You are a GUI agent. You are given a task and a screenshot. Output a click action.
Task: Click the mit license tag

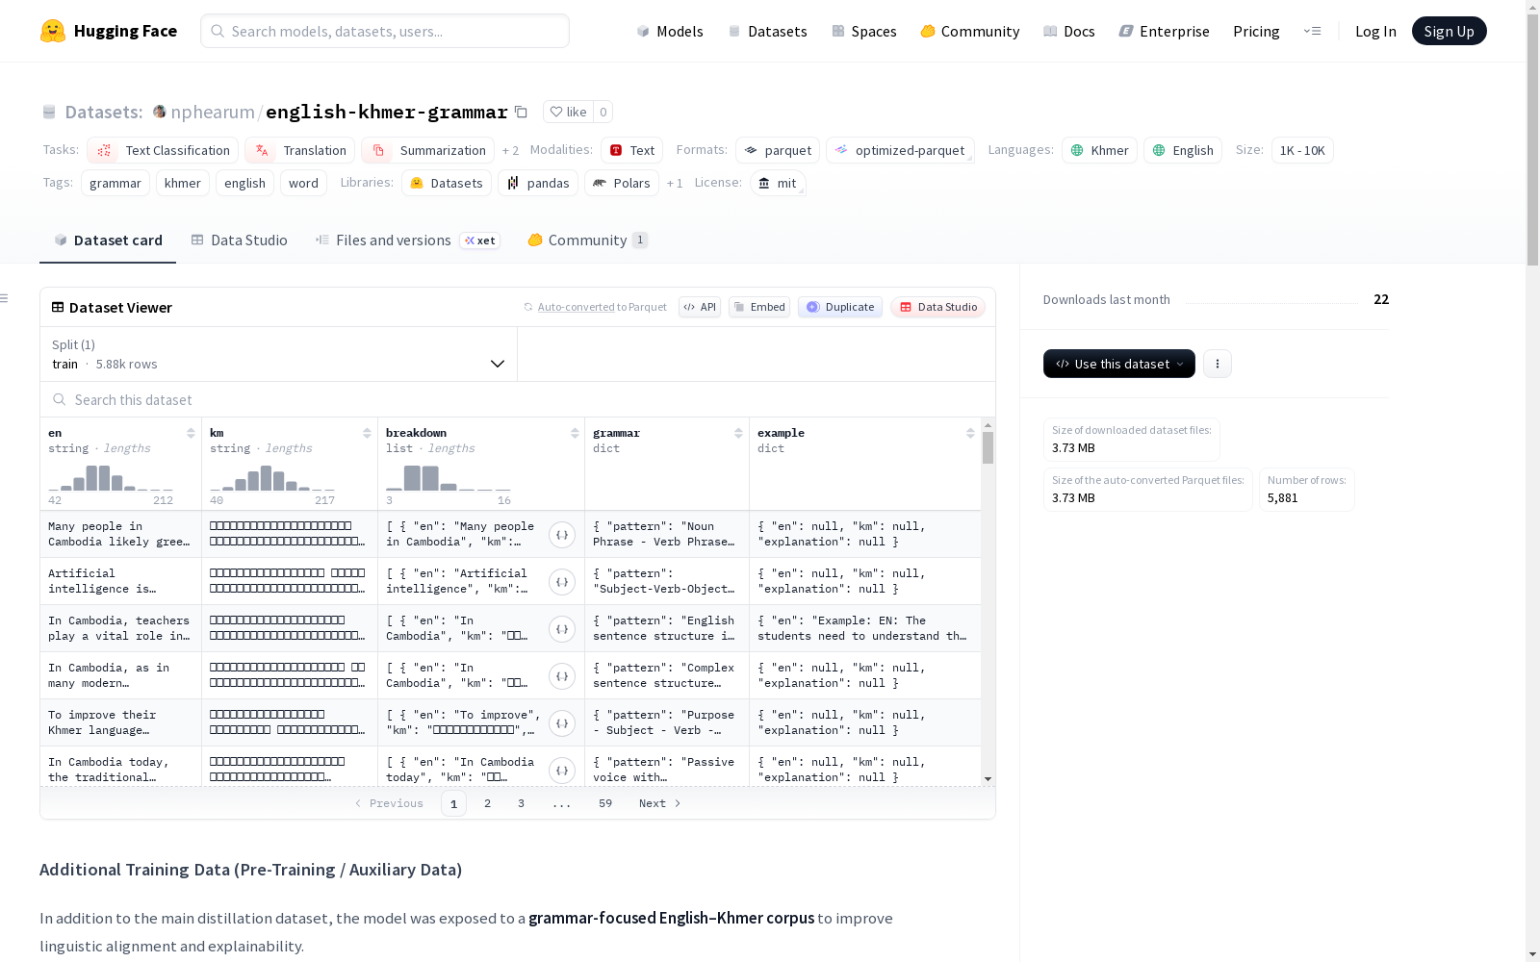coord(777,183)
